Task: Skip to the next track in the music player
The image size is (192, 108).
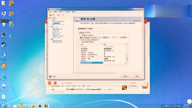Action: [55, 83]
